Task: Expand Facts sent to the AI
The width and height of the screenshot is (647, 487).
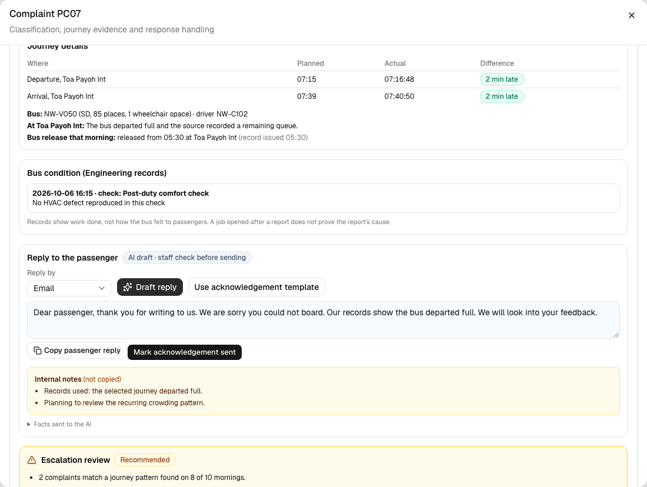Action: click(59, 424)
